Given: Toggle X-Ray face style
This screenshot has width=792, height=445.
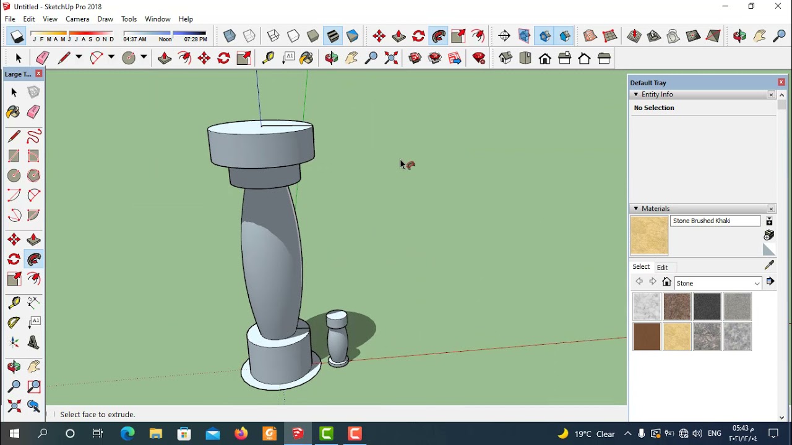Looking at the screenshot, I should point(230,36).
